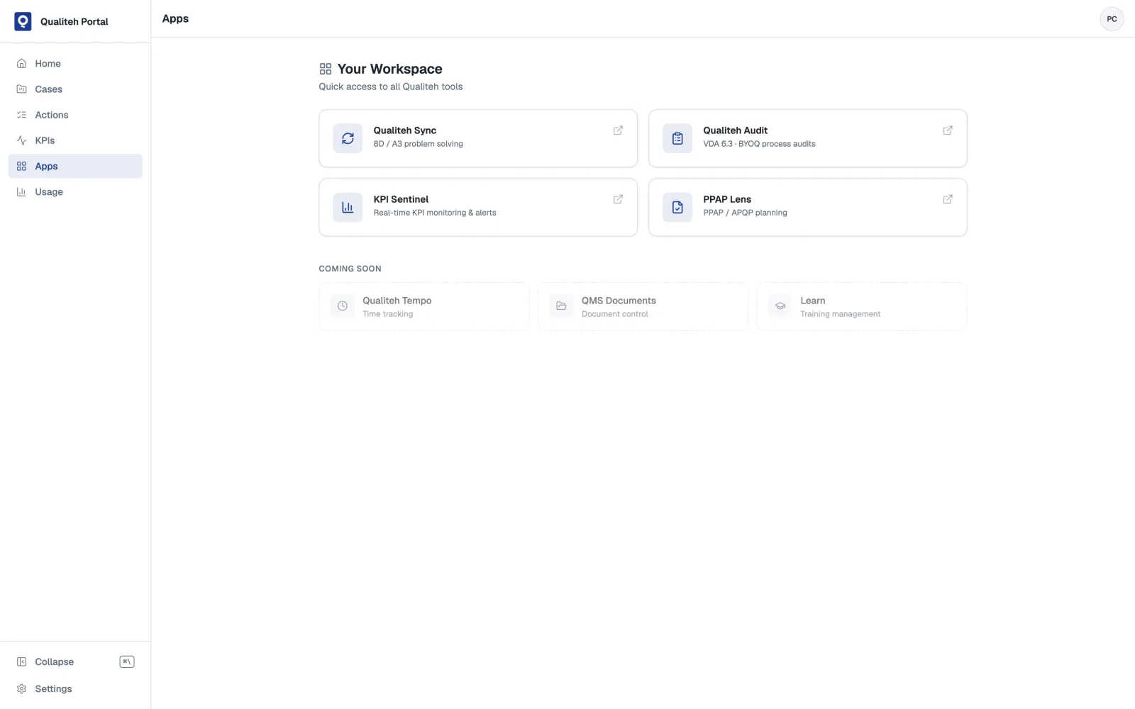Screen dimensions: 1135x709
Task: Click the Collapse panel icon
Action: 21,661
